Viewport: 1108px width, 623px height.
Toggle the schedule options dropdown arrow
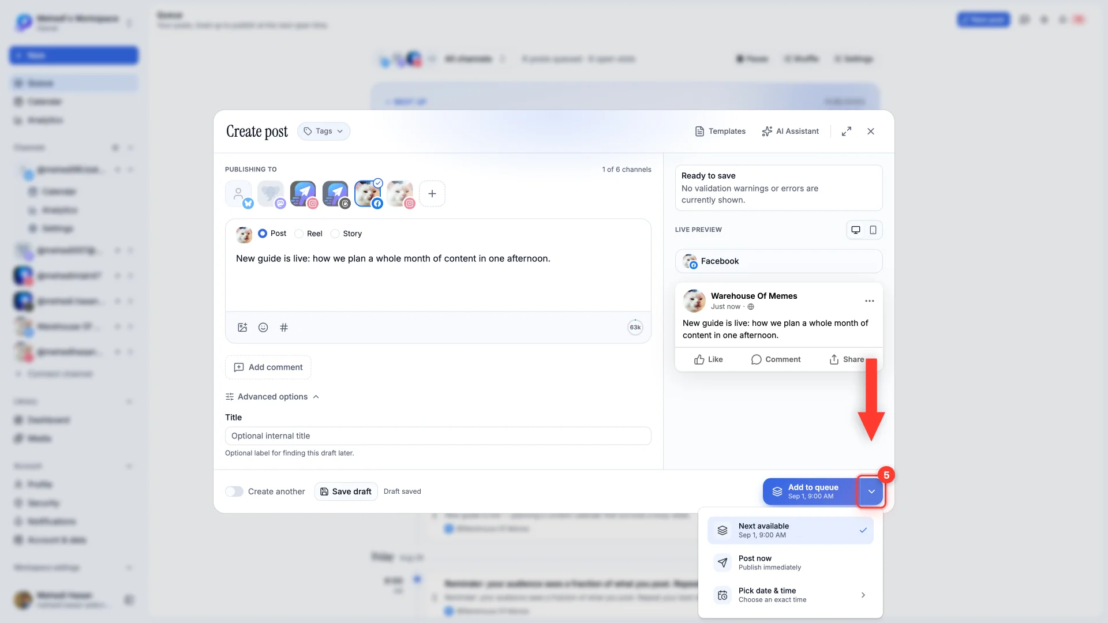[871, 491]
